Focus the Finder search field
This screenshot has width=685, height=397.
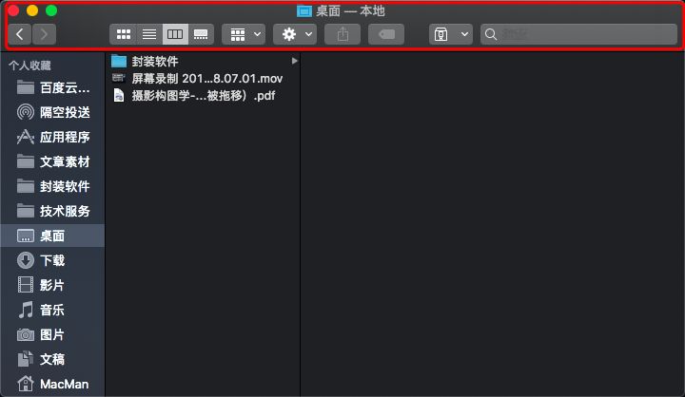(x=578, y=34)
